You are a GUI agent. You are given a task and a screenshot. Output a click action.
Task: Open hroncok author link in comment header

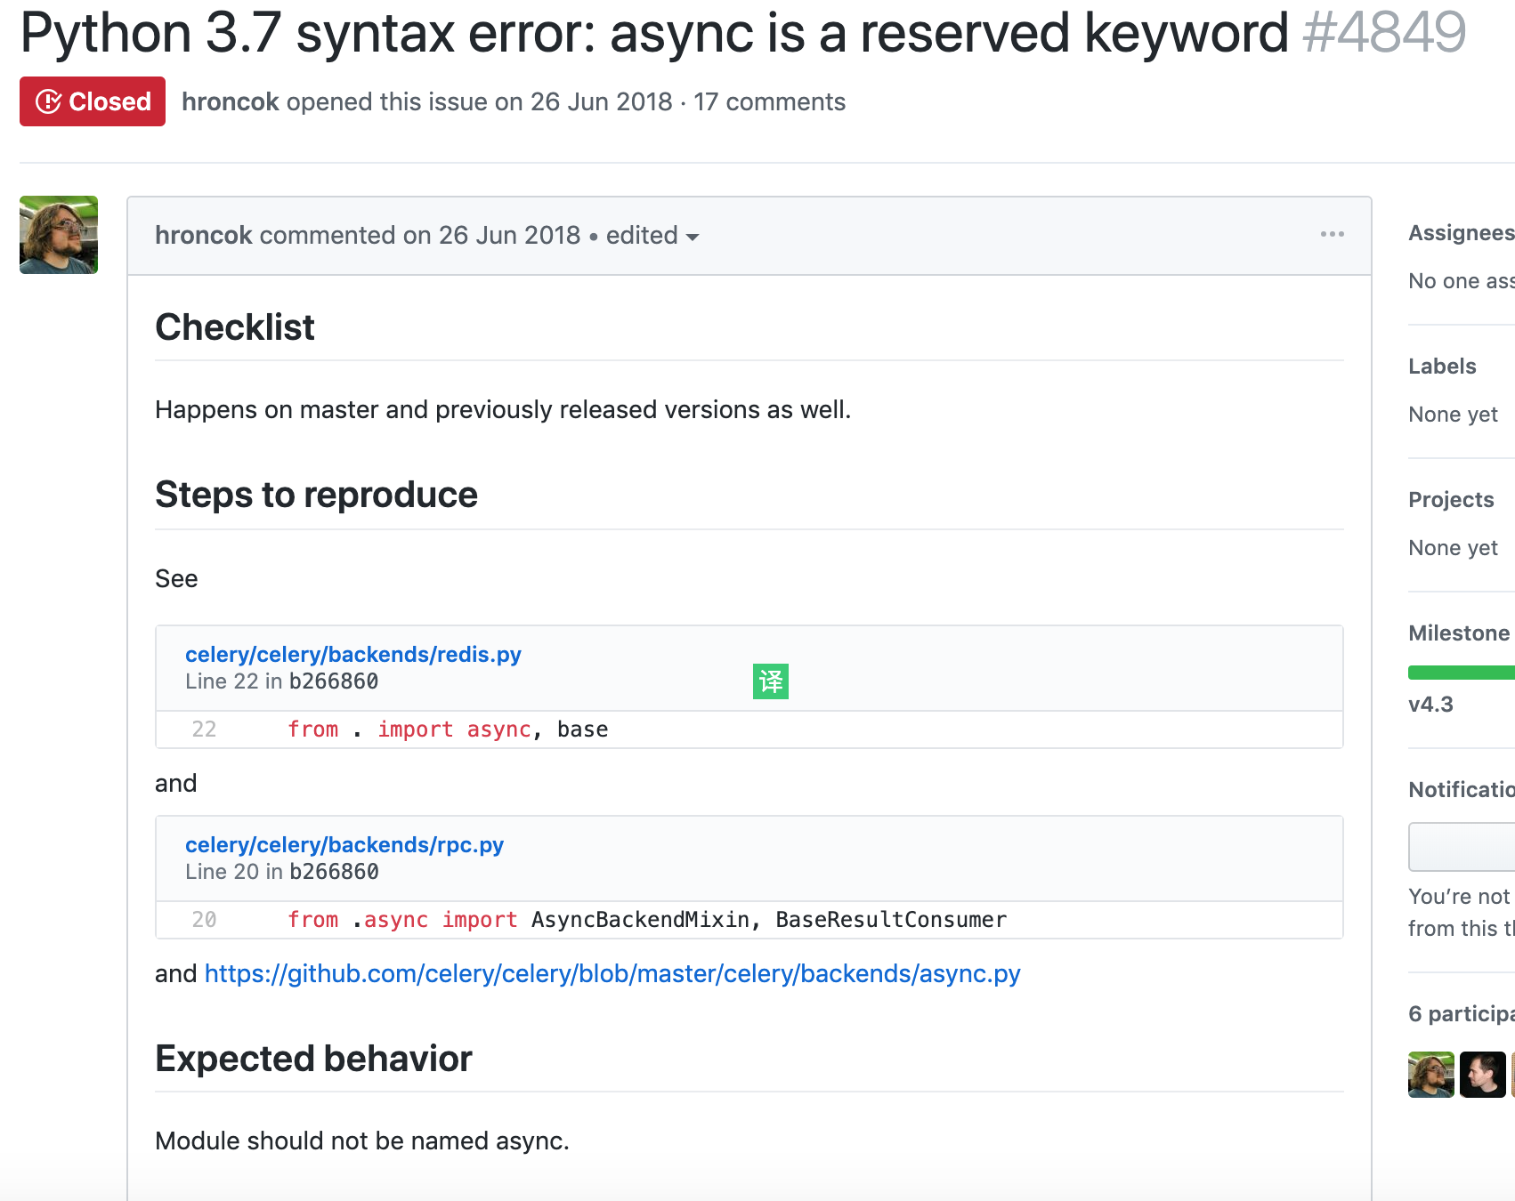[x=204, y=235]
